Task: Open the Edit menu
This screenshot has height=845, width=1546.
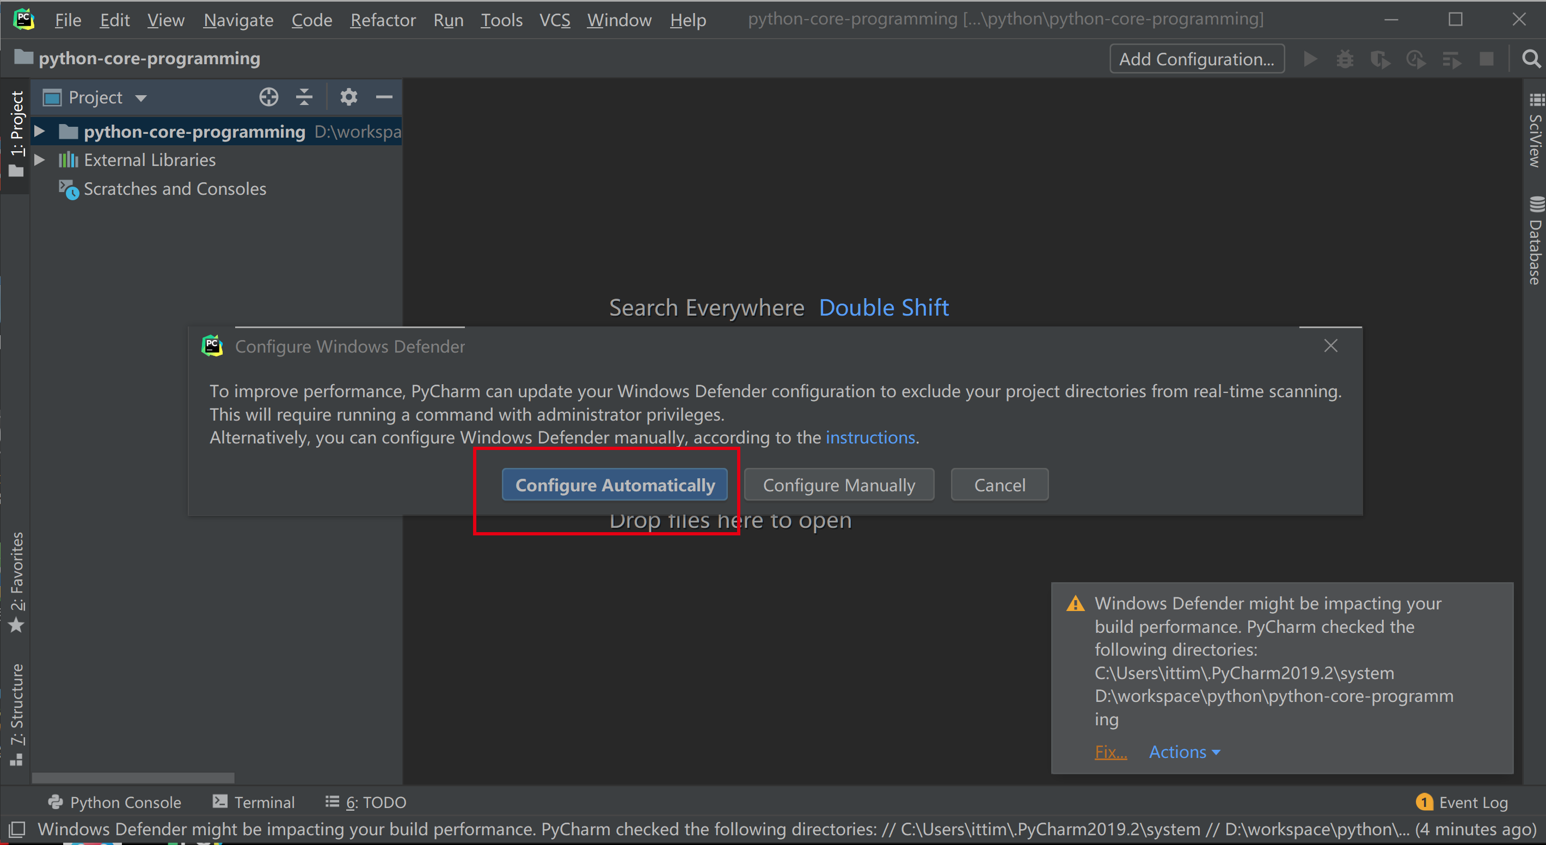Action: 115,20
